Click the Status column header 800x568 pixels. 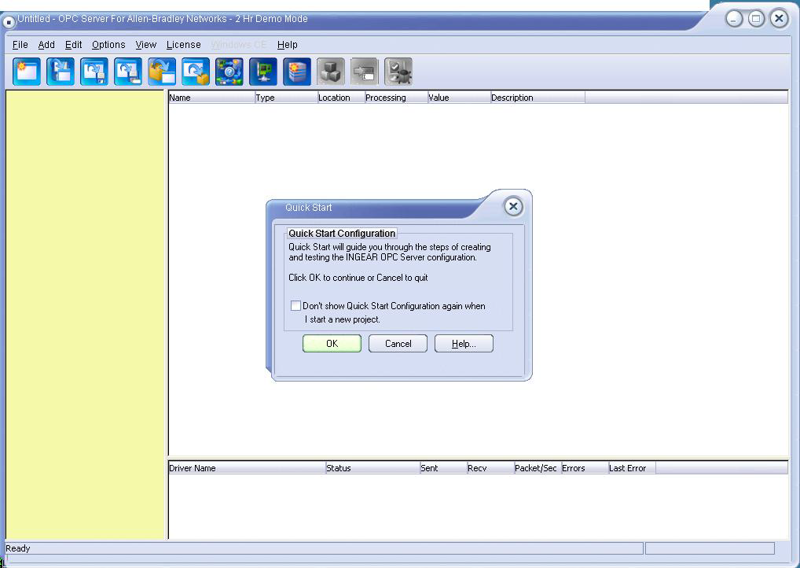coord(372,468)
